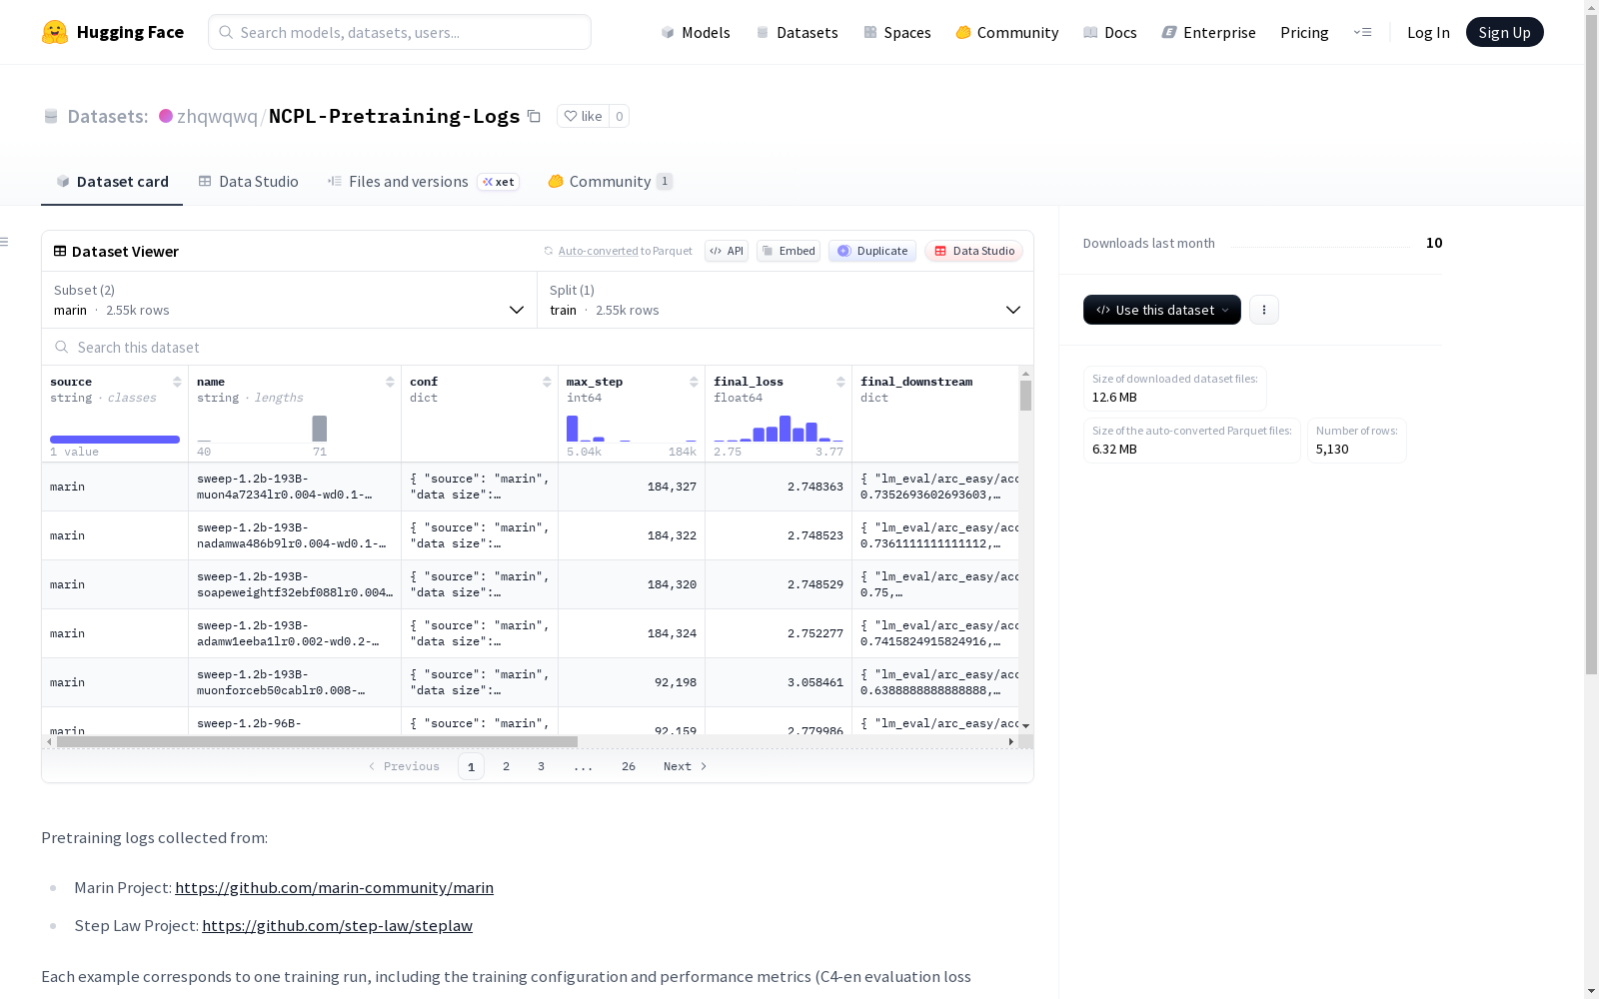
Task: Sort the conf column
Action: click(x=547, y=382)
